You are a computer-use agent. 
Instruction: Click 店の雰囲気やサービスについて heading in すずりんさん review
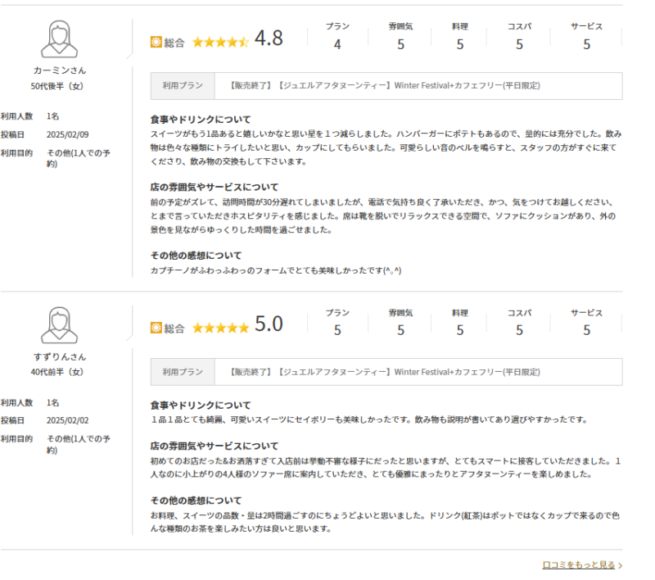pos(215,446)
